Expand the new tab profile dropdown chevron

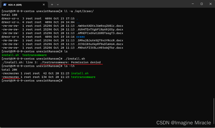58,4
